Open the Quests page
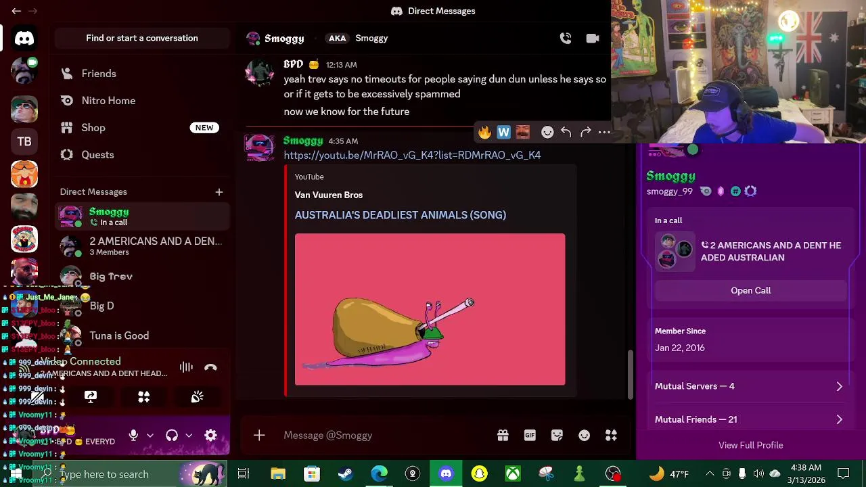 142,155
